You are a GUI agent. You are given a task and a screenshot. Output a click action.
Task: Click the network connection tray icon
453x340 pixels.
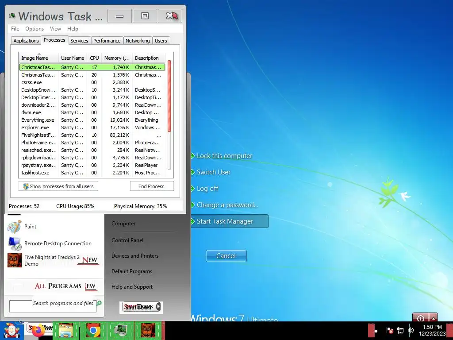400,330
